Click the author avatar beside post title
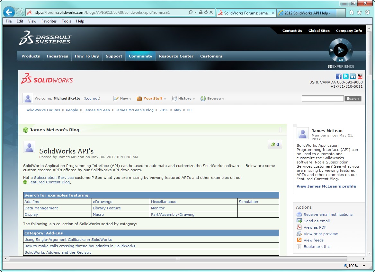 29,147
